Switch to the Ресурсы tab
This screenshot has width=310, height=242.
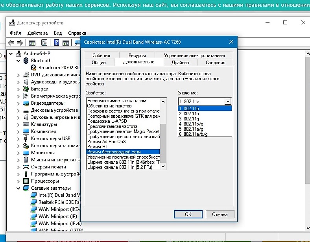click(137, 55)
